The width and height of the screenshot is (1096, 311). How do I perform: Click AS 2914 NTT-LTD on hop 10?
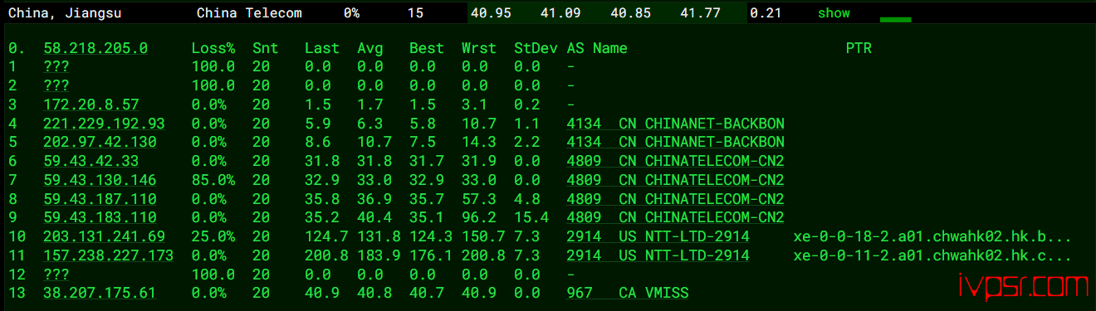[658, 236]
